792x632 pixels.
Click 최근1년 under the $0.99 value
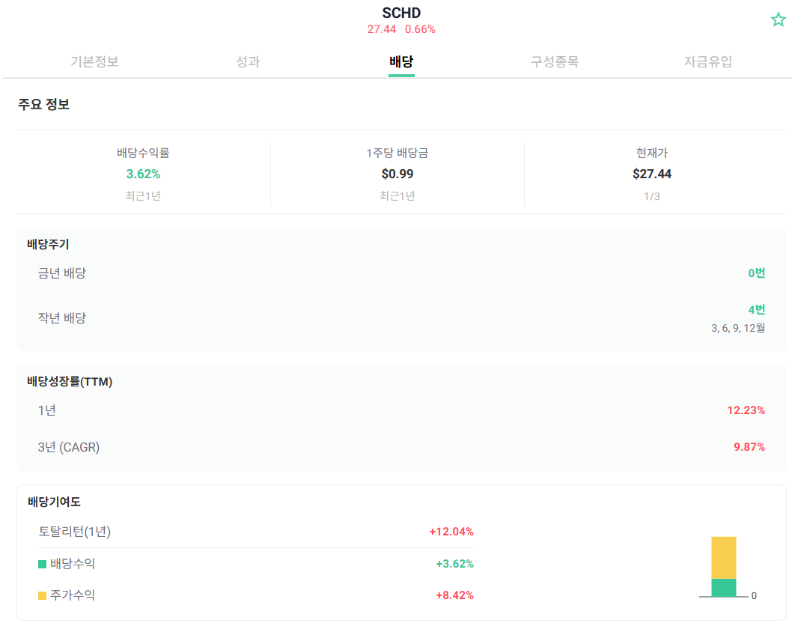click(397, 196)
